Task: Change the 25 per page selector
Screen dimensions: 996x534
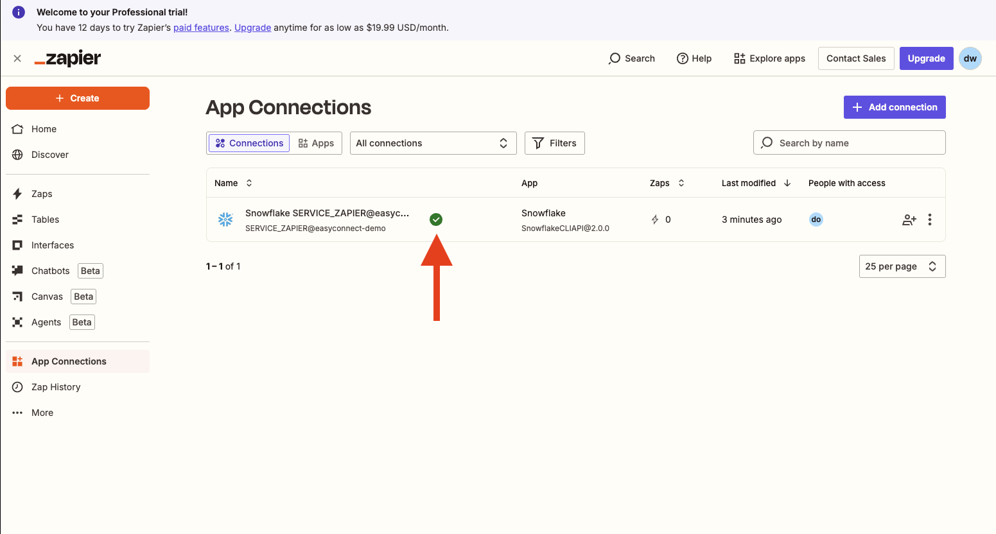Action: point(902,266)
